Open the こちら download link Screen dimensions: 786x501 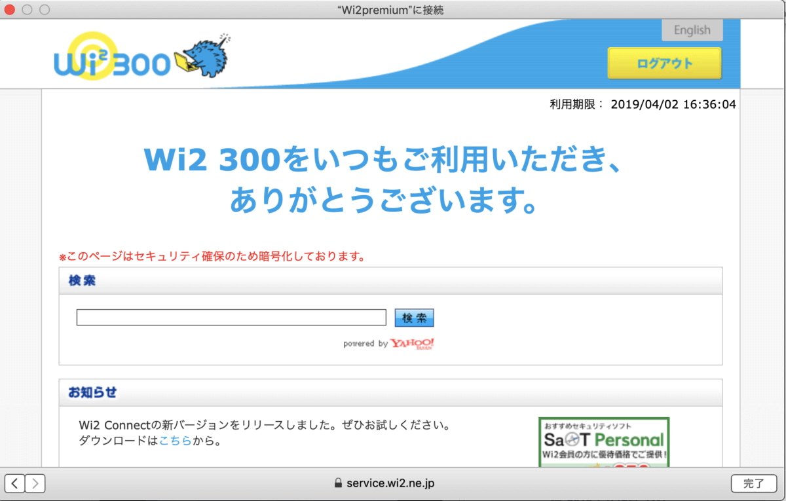pyautogui.click(x=176, y=441)
